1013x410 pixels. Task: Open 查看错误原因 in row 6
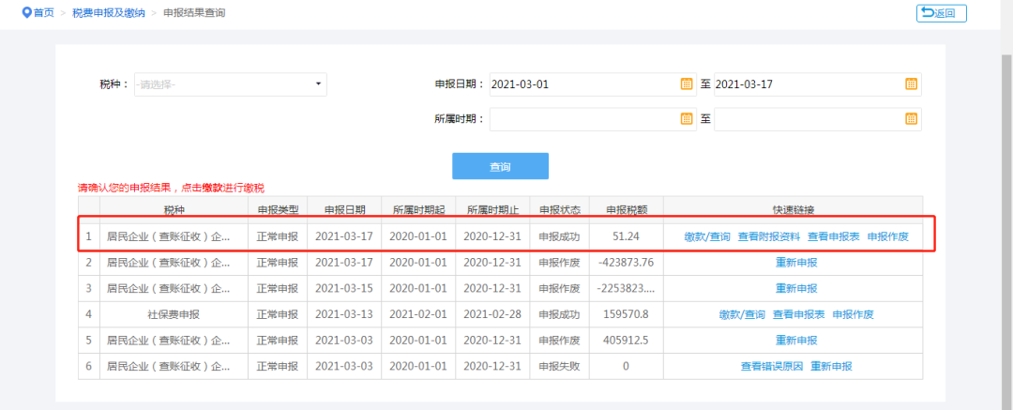771,367
